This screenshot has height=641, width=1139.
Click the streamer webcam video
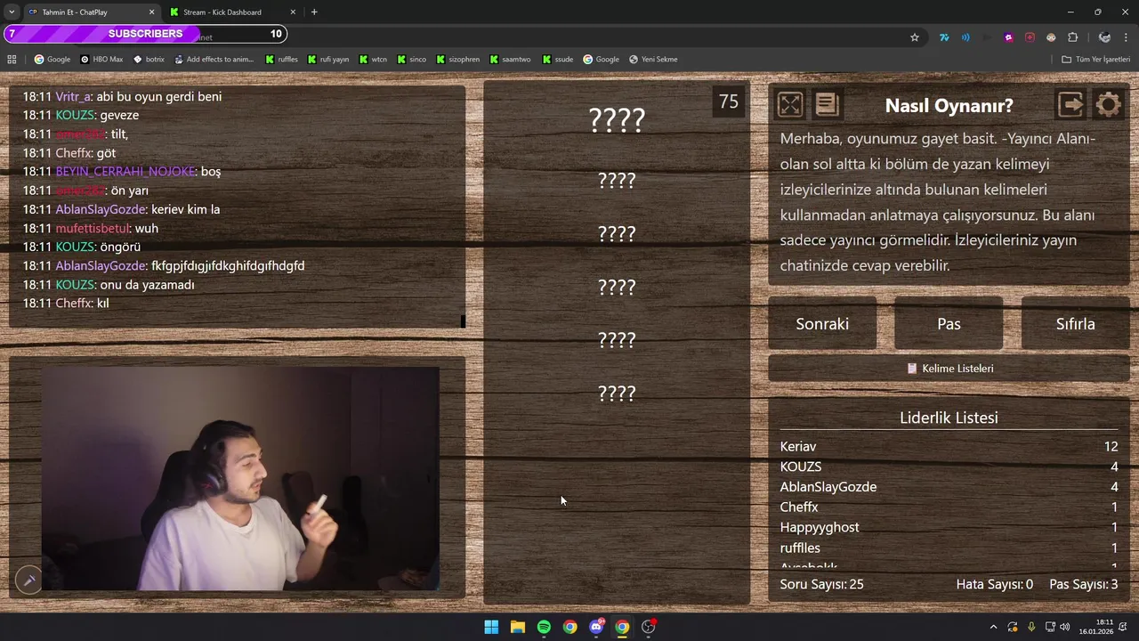click(240, 479)
